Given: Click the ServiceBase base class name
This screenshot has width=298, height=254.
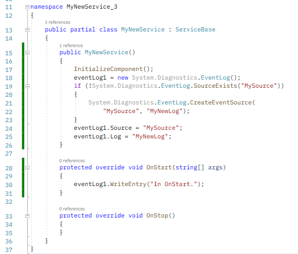Looking at the screenshot, I should click(x=195, y=29).
